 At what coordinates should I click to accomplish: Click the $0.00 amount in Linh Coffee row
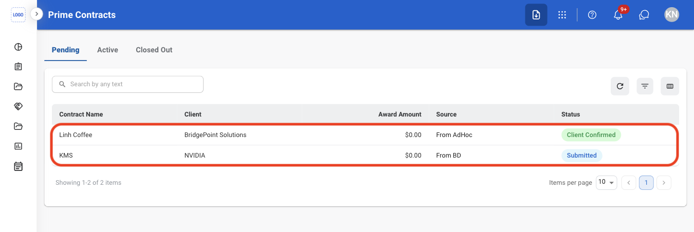(413, 135)
